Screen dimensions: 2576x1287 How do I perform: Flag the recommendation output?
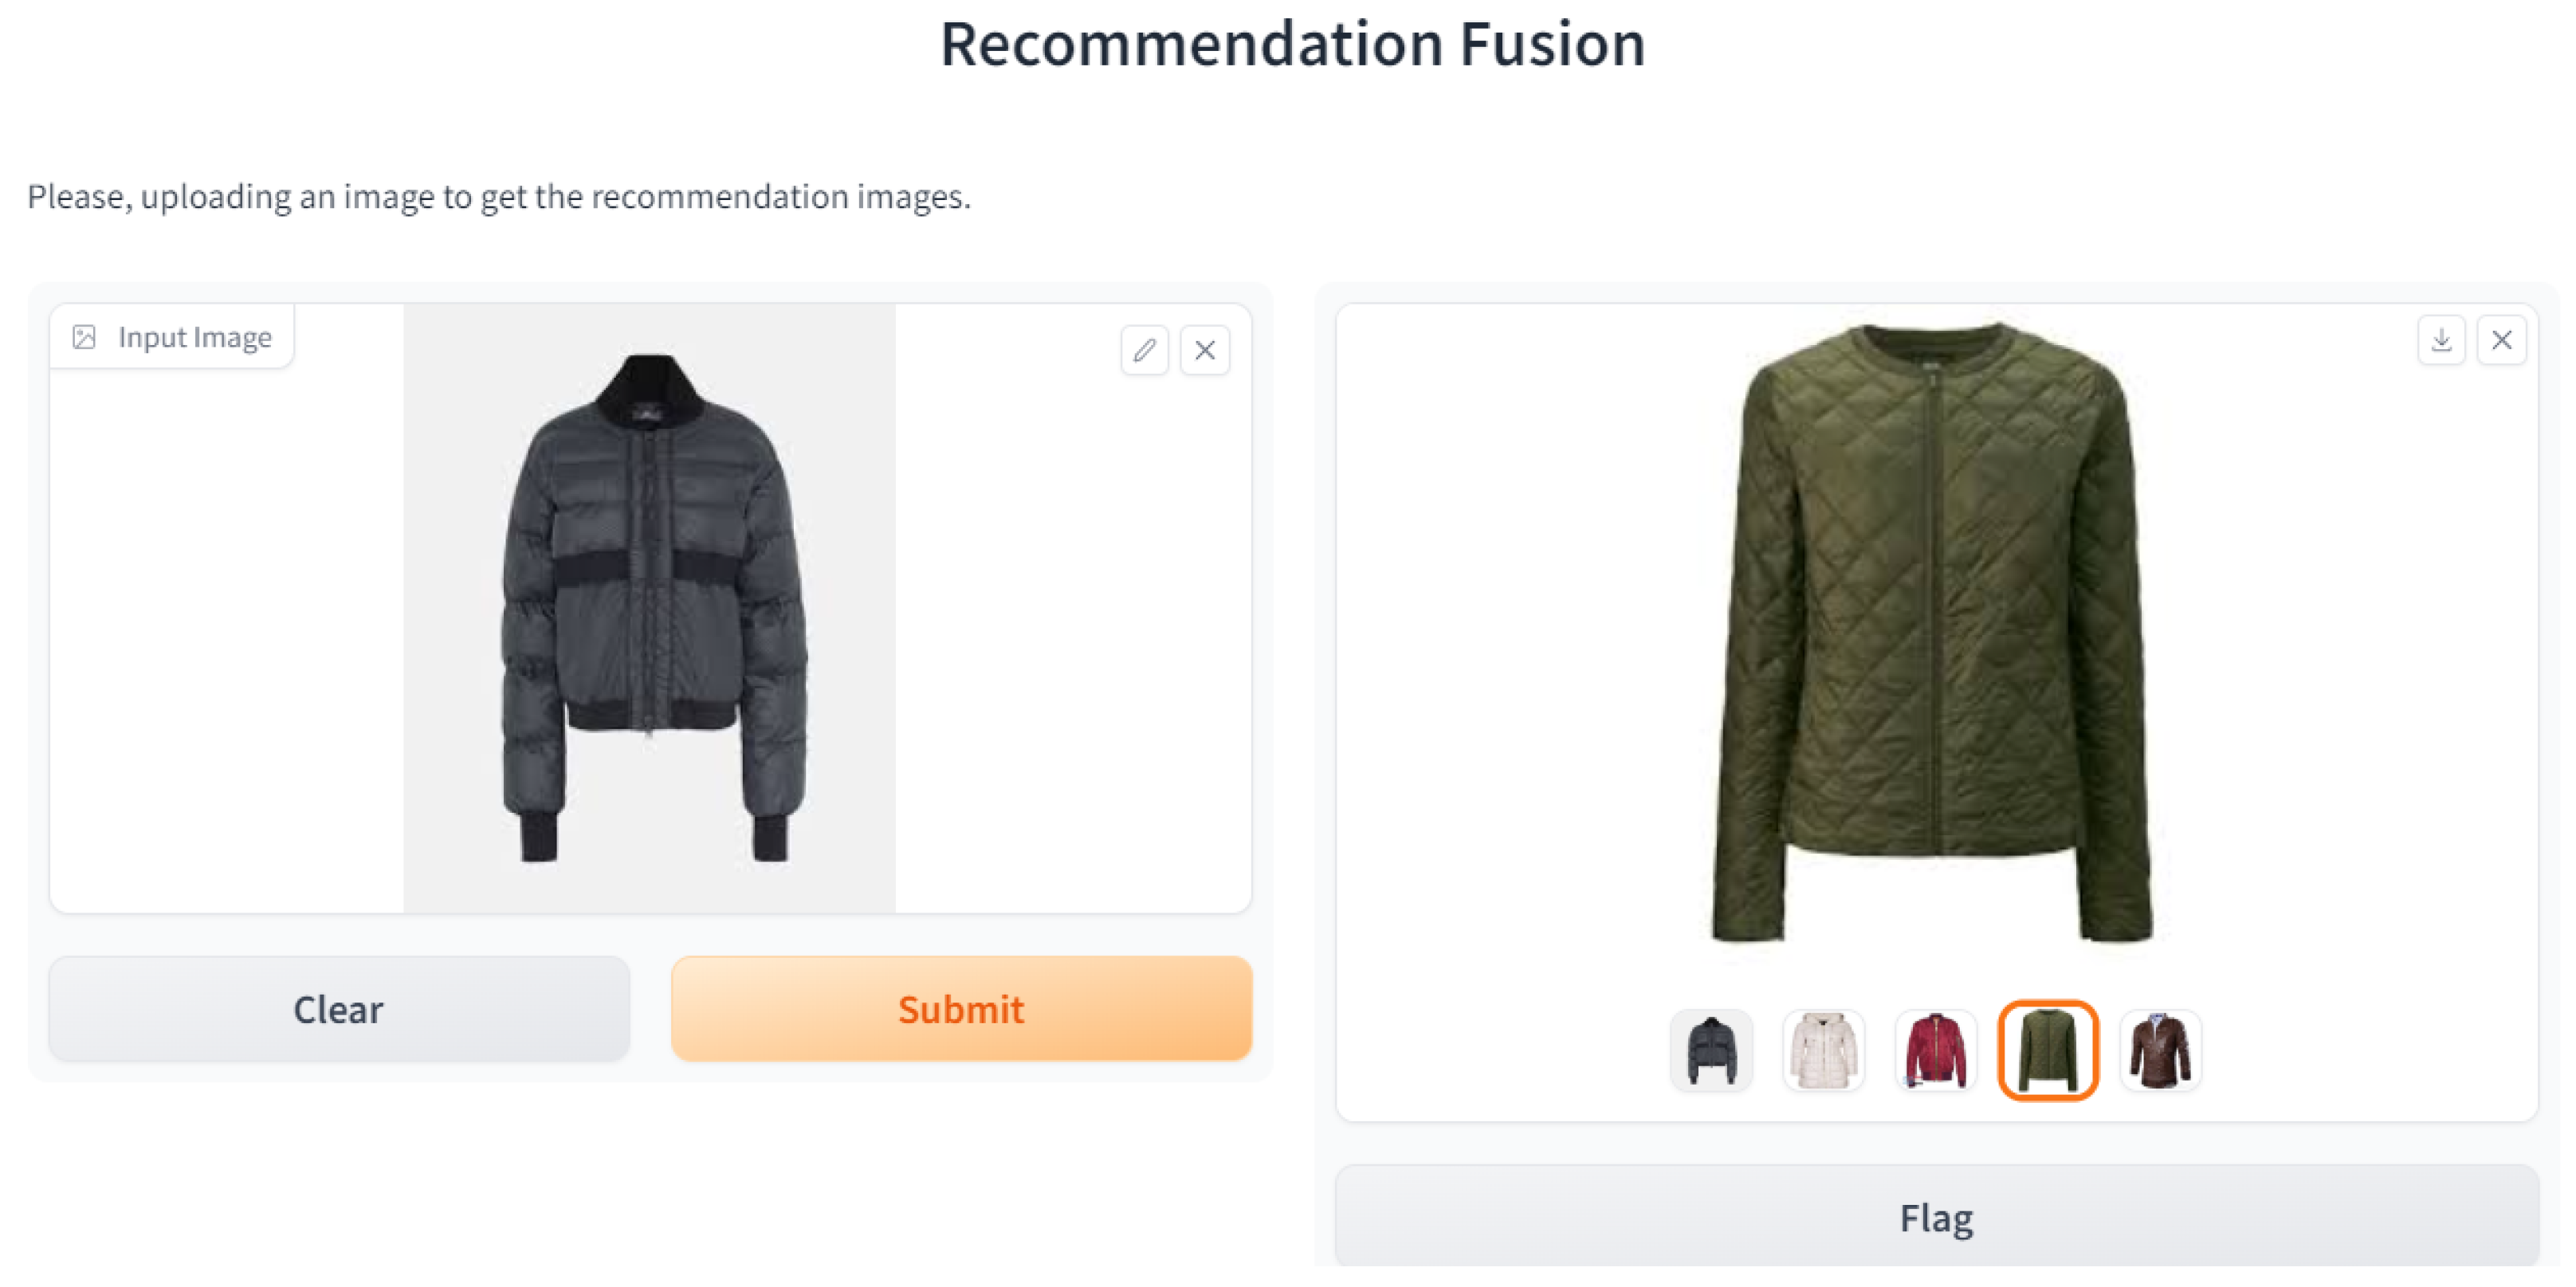[x=1936, y=1218]
